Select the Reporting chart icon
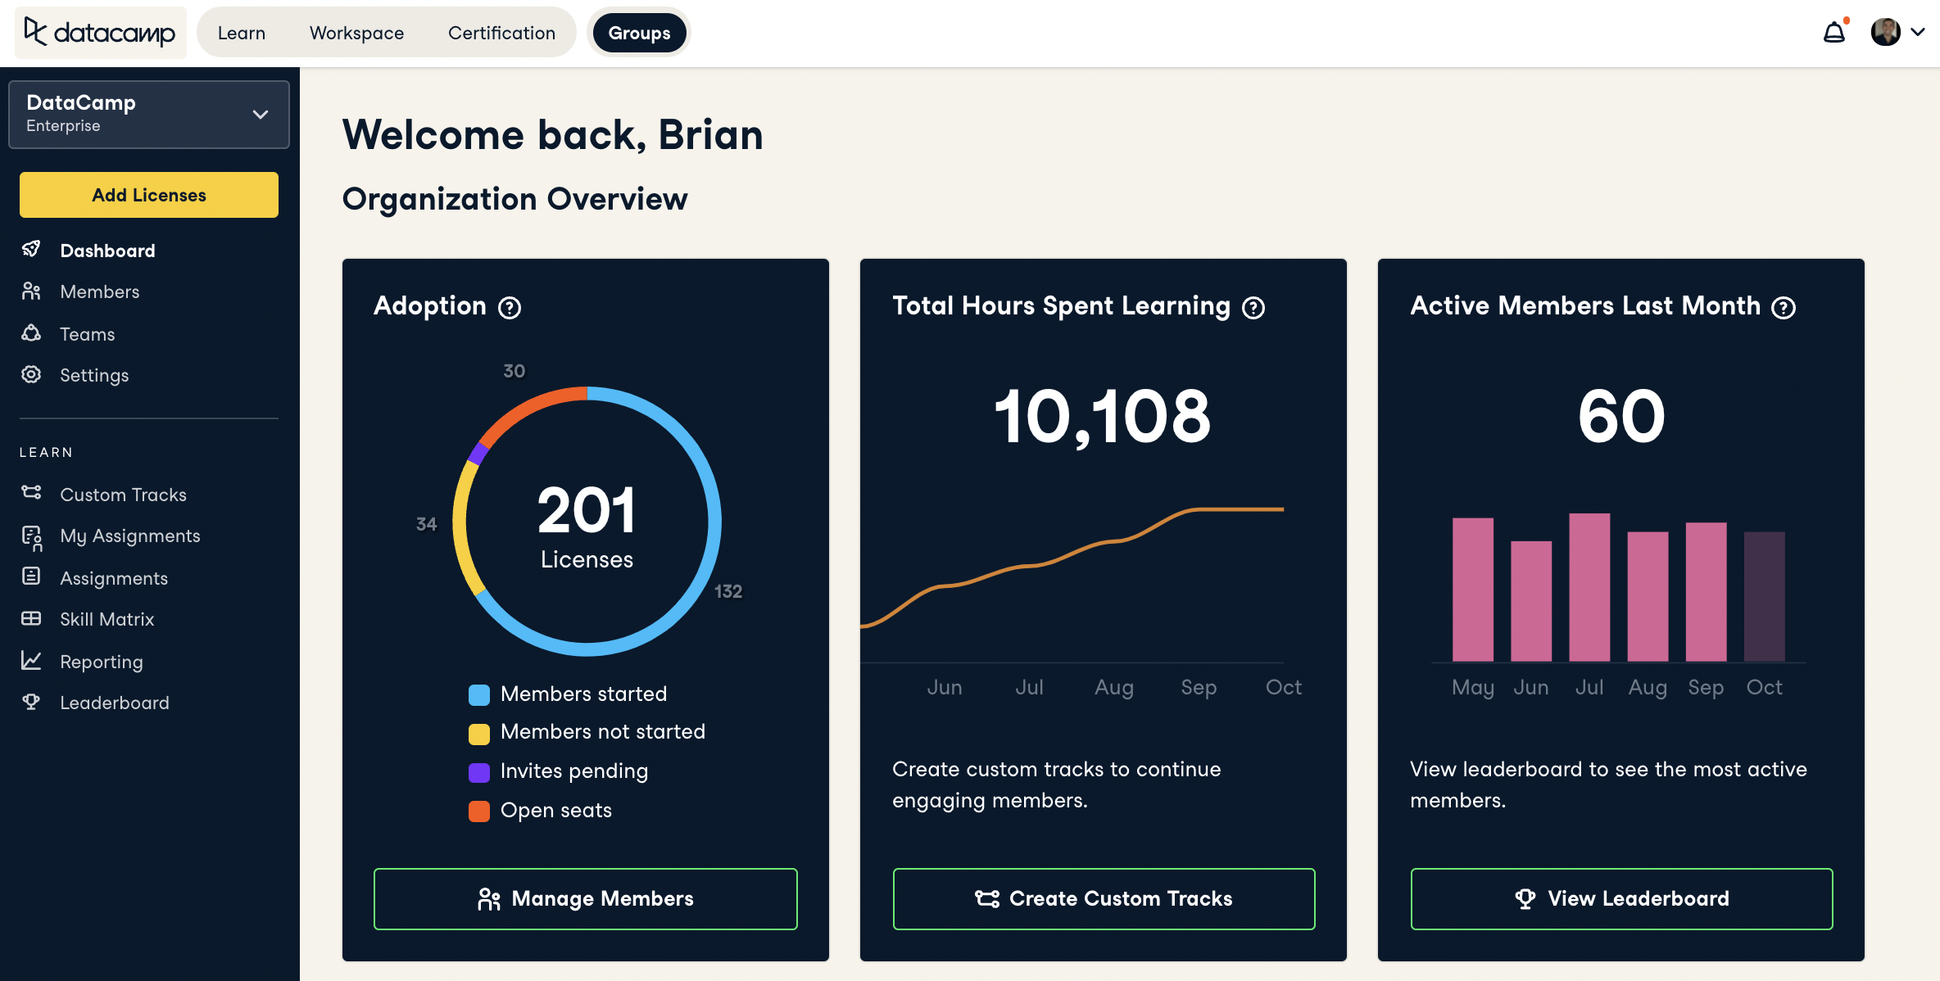Image resolution: width=1940 pixels, height=981 pixels. tap(31, 660)
